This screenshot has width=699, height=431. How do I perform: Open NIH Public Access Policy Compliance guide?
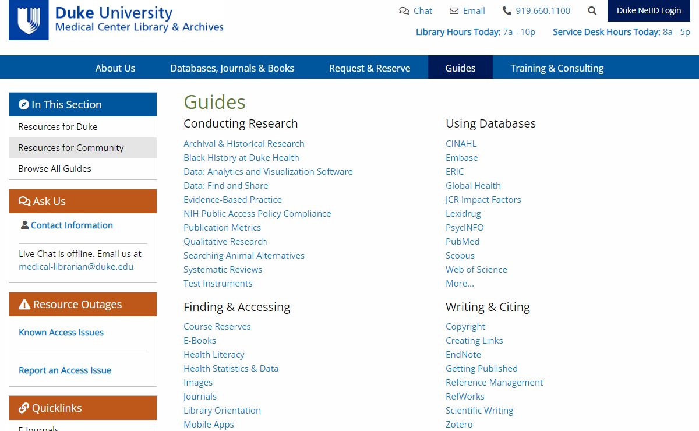[257, 213]
